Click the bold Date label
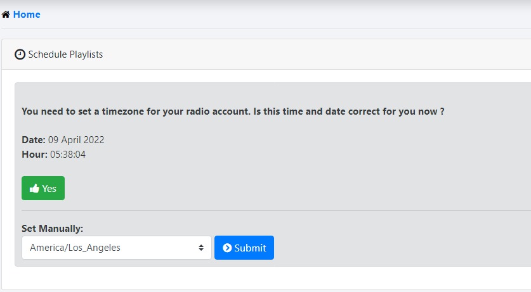531x292 pixels. tap(33, 140)
